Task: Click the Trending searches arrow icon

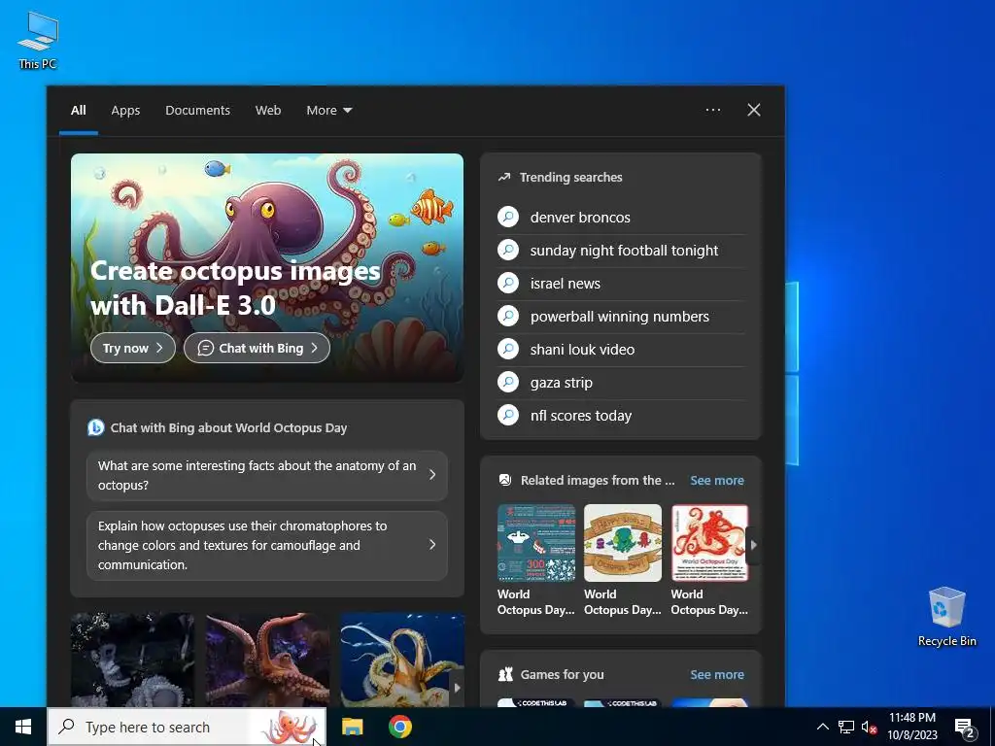Action: coord(504,177)
